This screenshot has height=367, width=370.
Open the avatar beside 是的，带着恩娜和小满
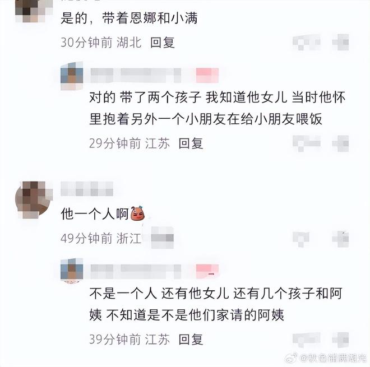point(34,11)
